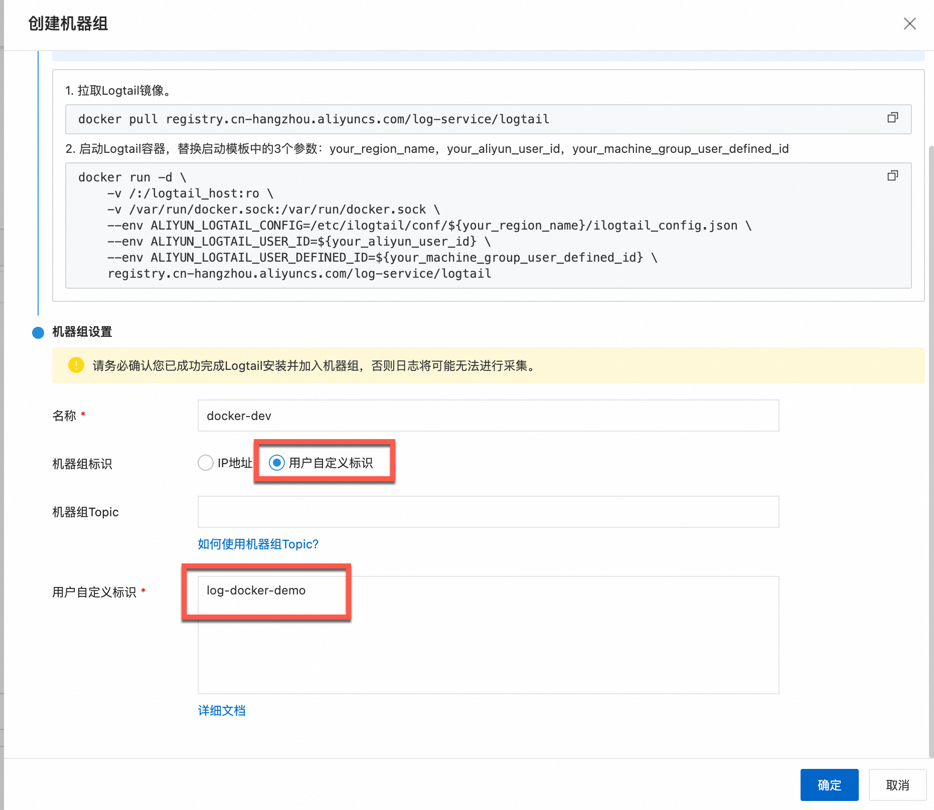Select the 用户自定义标识 radio option
Image resolution: width=934 pixels, height=810 pixels.
[277, 463]
